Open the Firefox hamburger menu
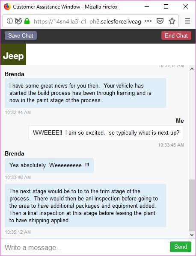The width and height of the screenshot is (196, 256). tap(187, 21)
